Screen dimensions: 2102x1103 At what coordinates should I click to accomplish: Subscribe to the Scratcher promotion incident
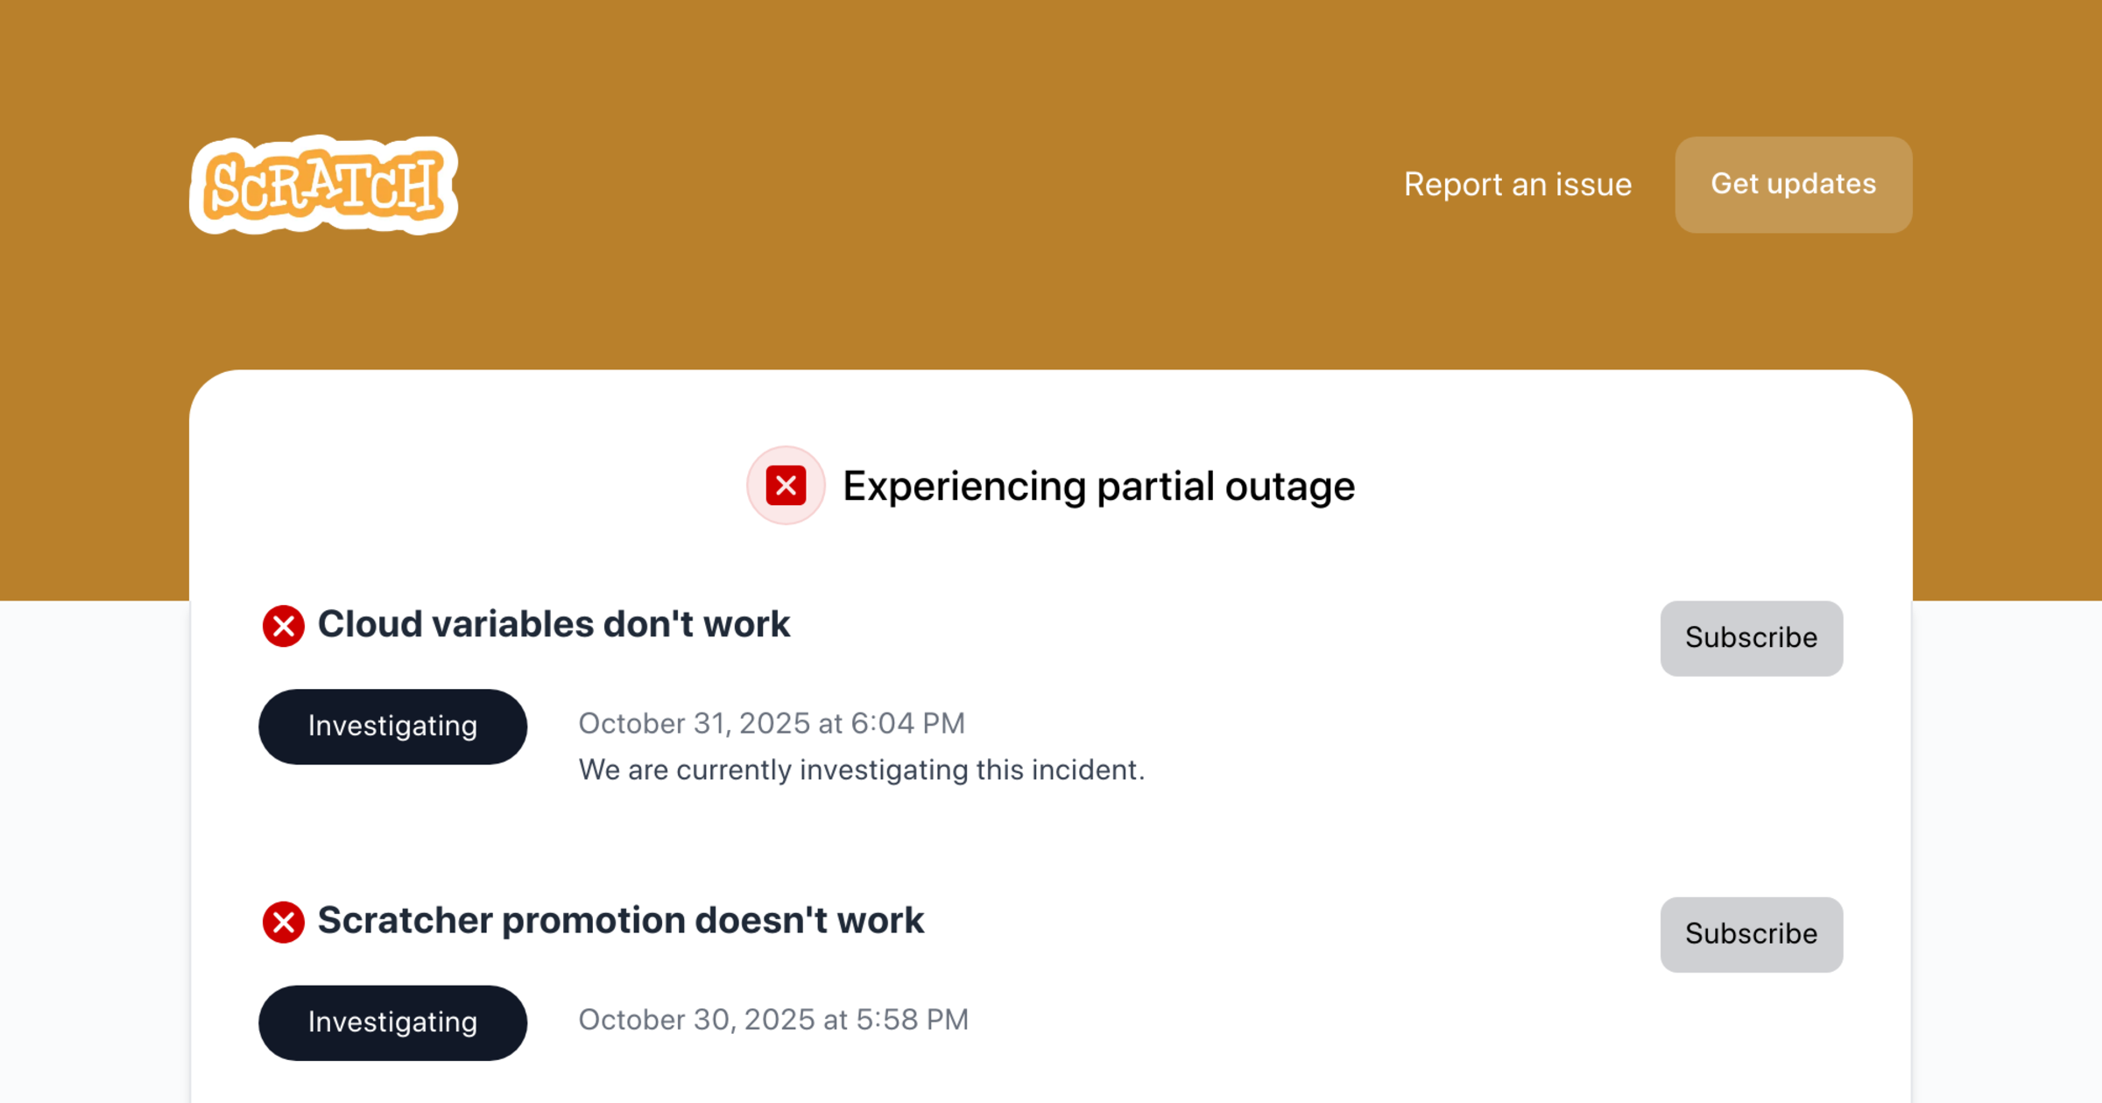tap(1751, 934)
